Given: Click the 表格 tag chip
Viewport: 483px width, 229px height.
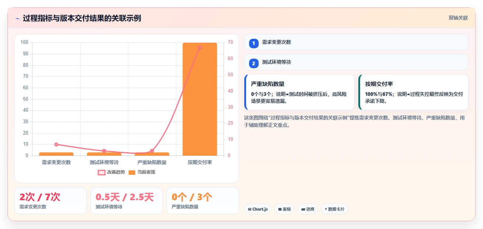Looking at the screenshot, I should coord(284,209).
